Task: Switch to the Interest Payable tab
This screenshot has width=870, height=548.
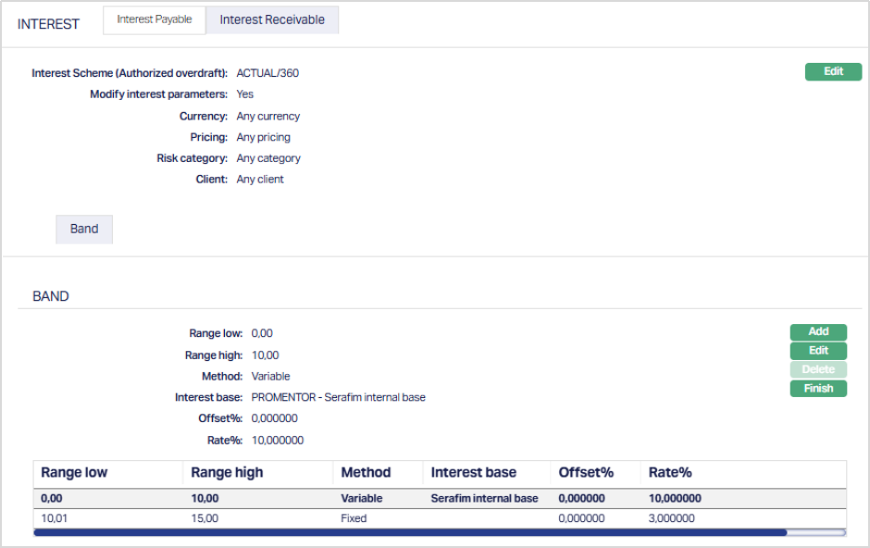Action: (154, 19)
